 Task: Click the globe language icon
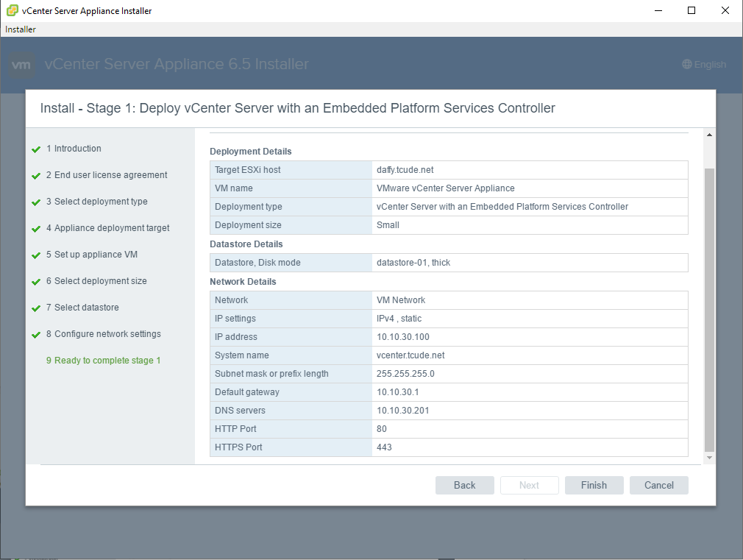686,64
